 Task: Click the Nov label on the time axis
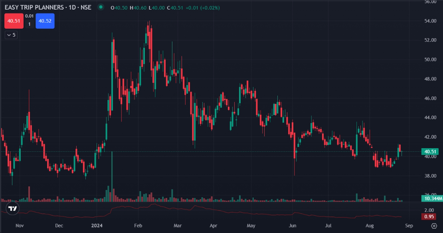20,226
